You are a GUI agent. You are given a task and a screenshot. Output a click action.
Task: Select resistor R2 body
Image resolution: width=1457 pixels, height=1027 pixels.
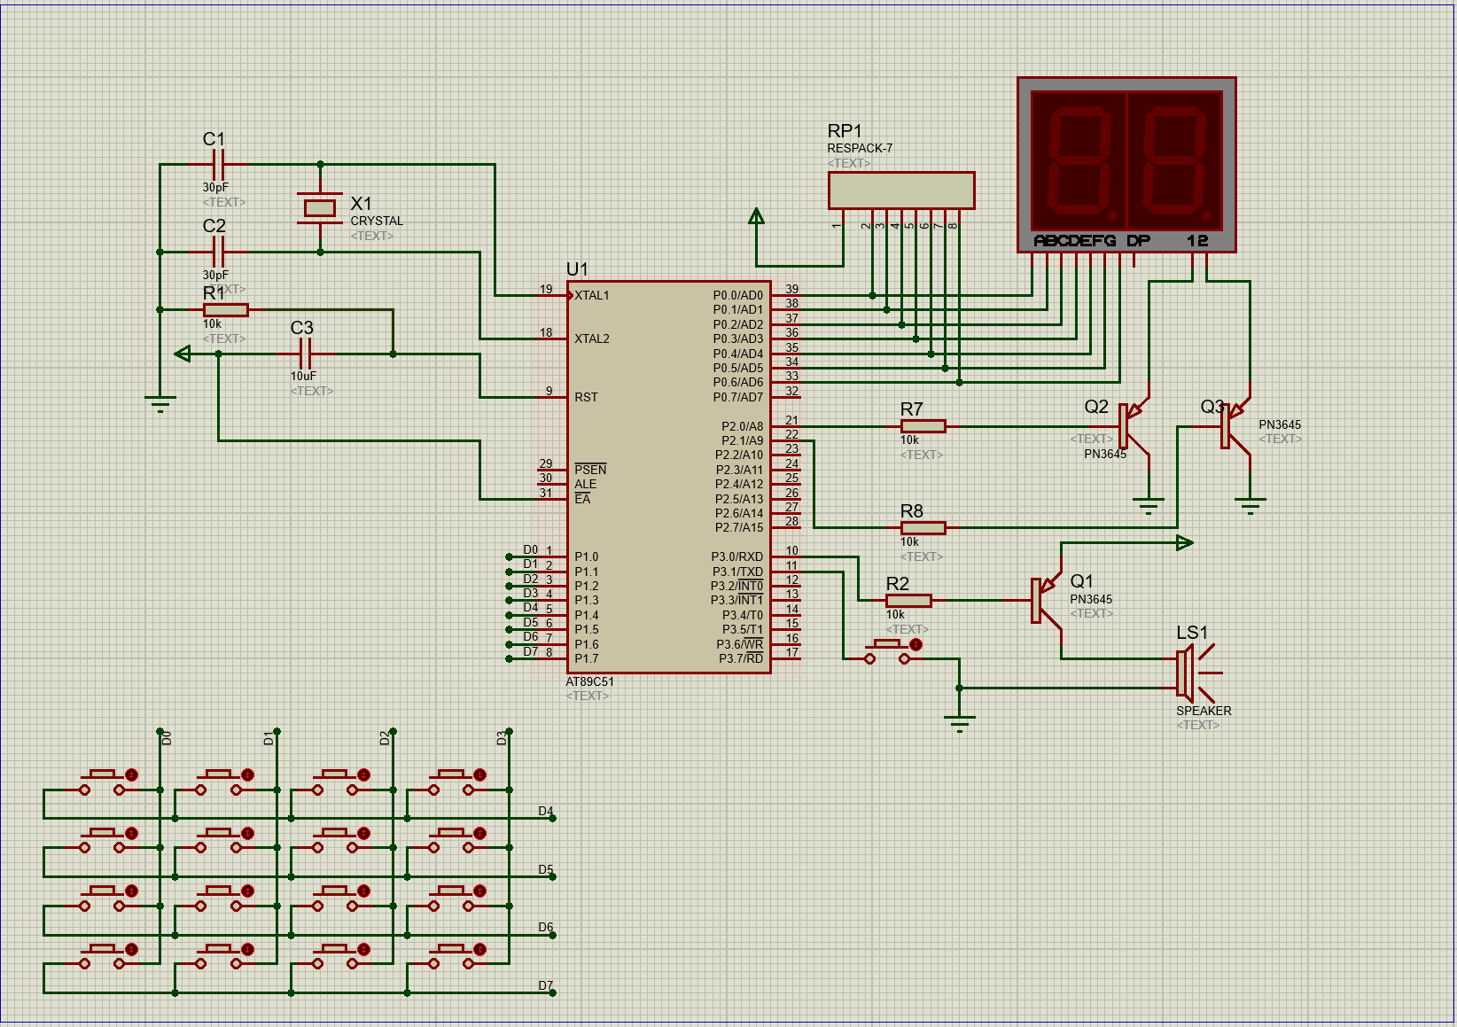coord(908,601)
